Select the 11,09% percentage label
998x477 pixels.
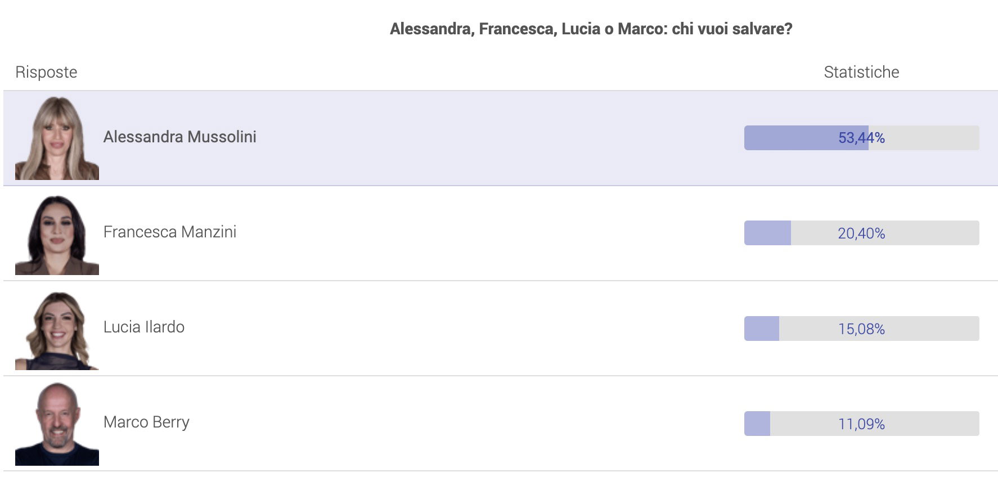pos(861,424)
